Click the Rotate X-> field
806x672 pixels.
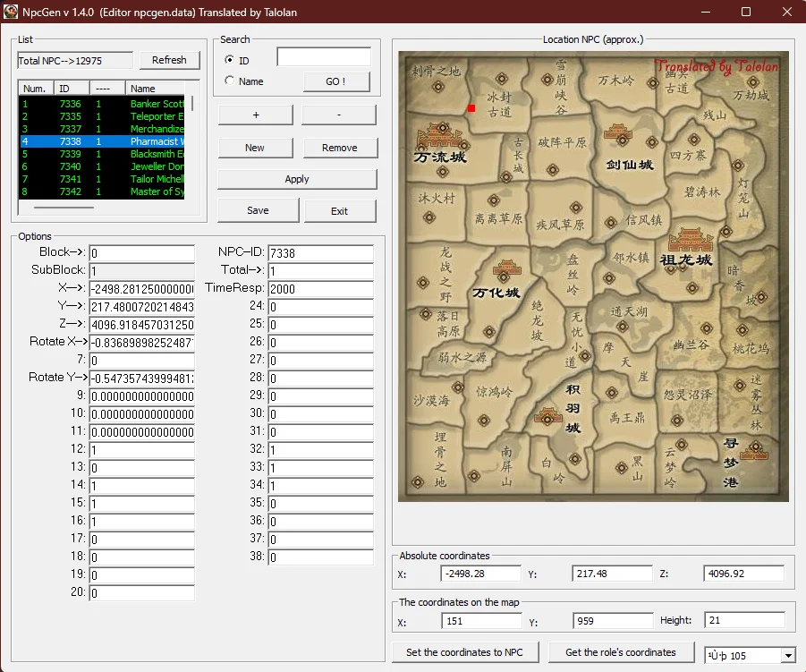142,343
